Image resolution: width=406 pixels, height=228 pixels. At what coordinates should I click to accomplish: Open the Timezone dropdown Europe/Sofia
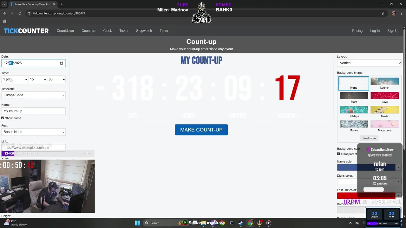(33, 95)
